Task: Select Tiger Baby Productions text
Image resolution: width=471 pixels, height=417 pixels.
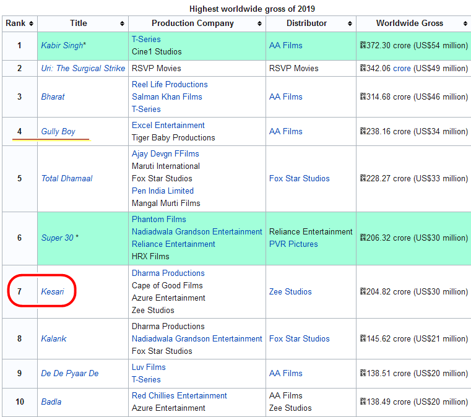Action: [173, 137]
